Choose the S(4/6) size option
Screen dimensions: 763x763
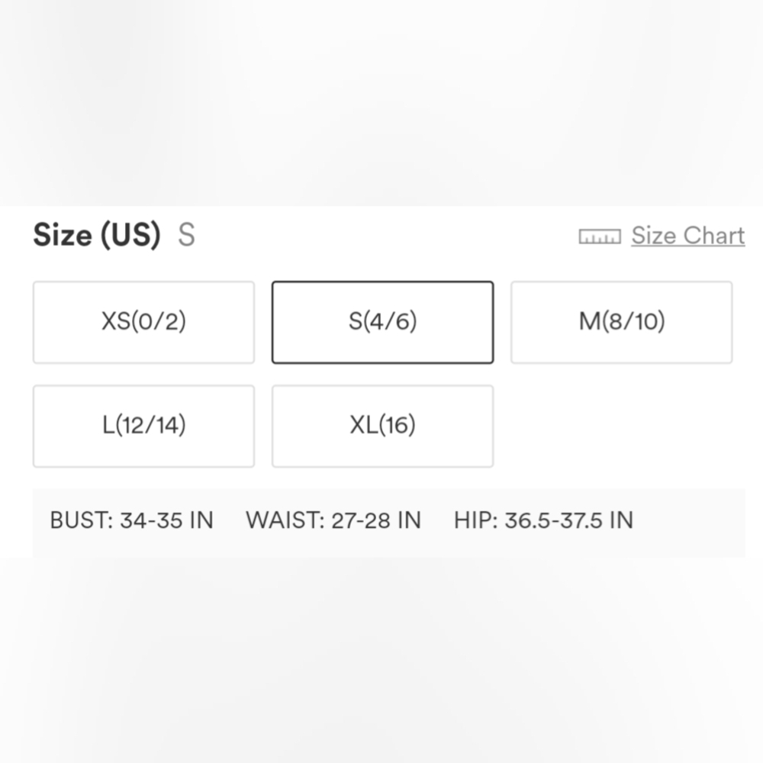(382, 322)
